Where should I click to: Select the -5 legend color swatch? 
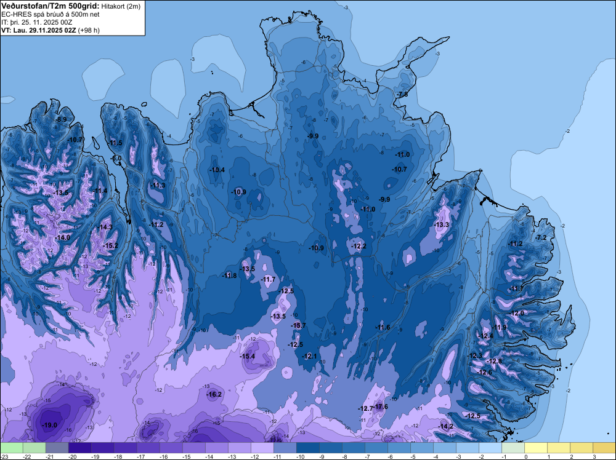point(422,448)
